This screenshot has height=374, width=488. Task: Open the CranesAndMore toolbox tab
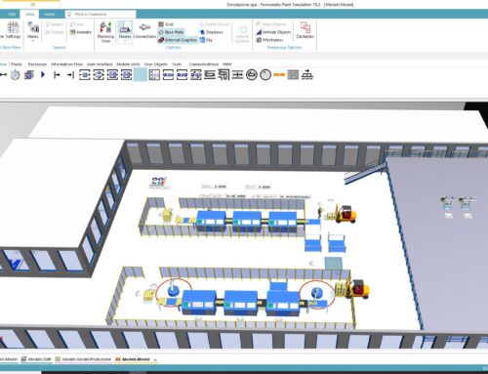[204, 64]
